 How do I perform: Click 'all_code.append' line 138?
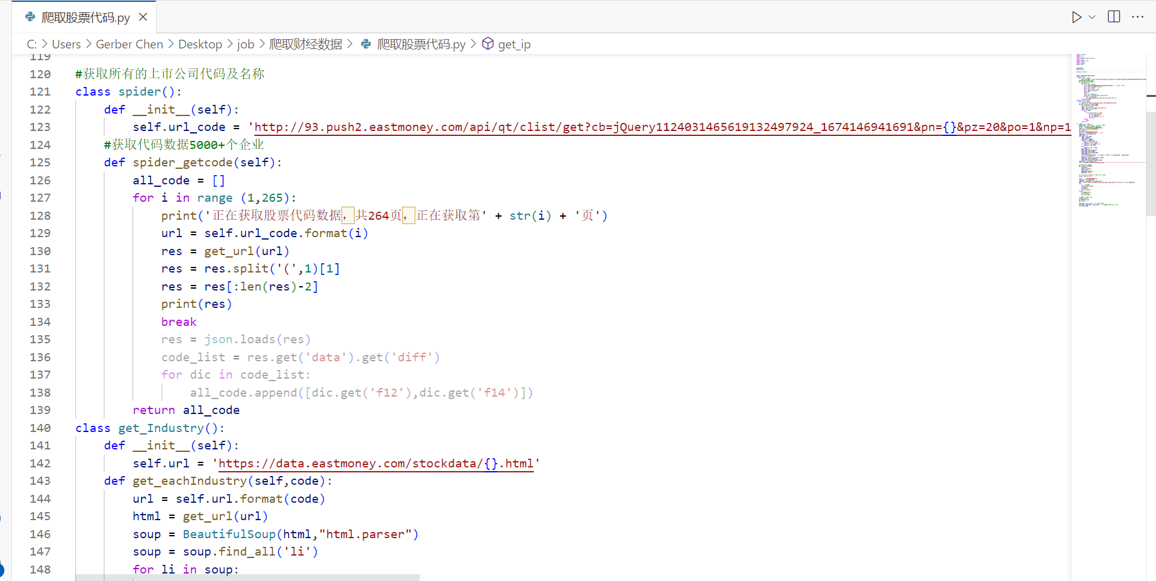[361, 392]
